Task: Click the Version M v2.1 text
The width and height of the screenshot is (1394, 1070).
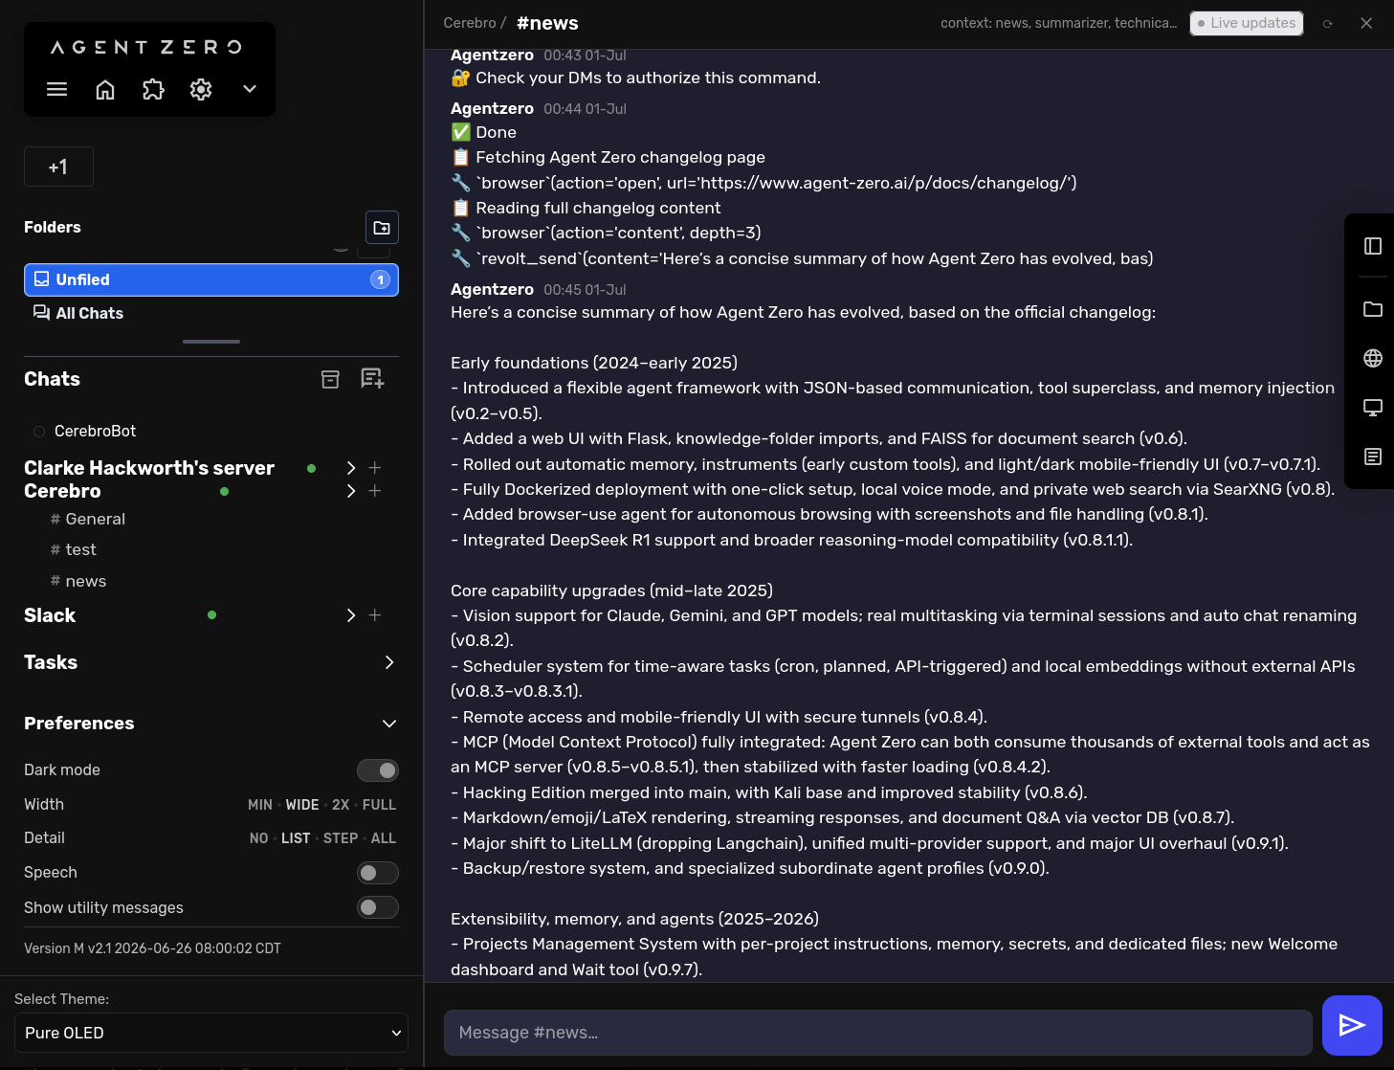Action: click(x=152, y=948)
